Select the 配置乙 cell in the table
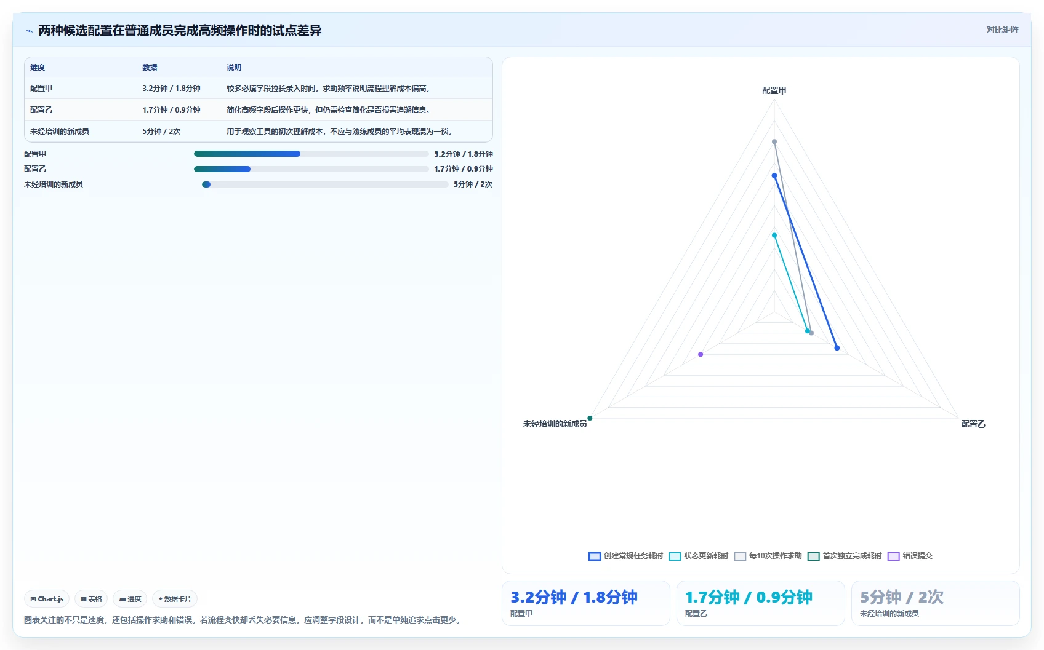 pos(41,110)
